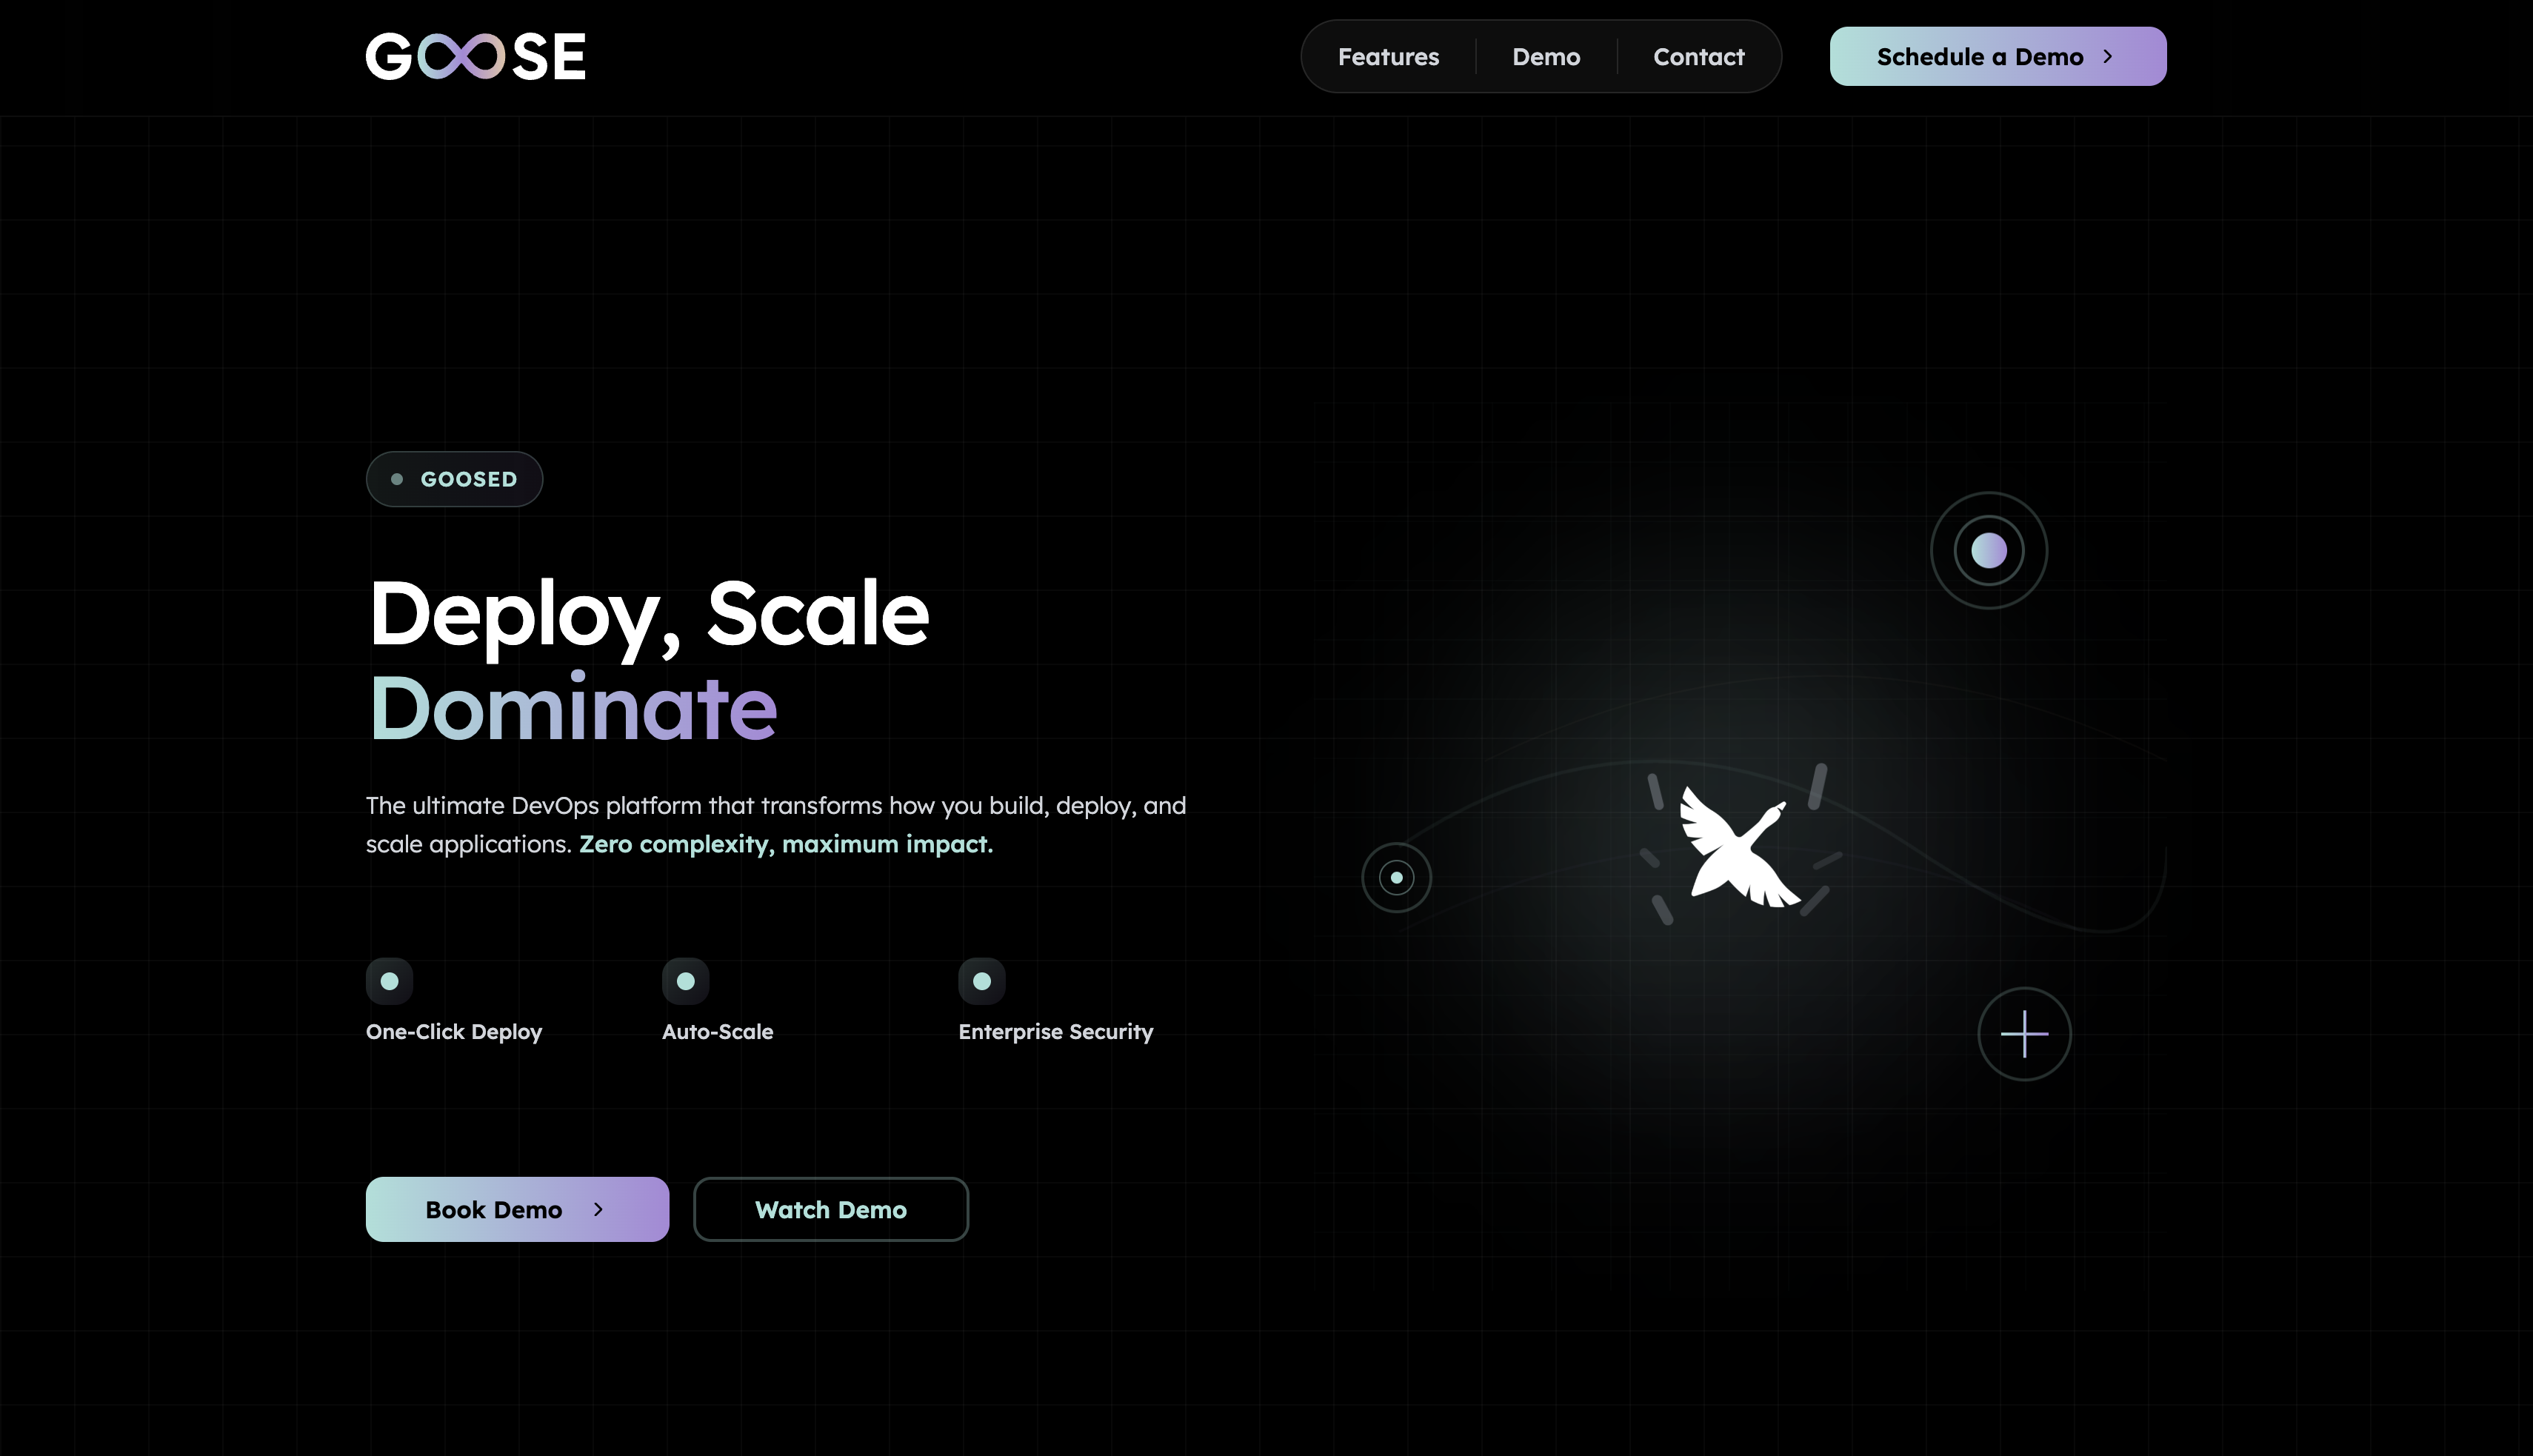Viewport: 2533px width, 1456px height.
Task: Click the chevron arrow in Schedule a Demo
Action: [x=2107, y=57]
